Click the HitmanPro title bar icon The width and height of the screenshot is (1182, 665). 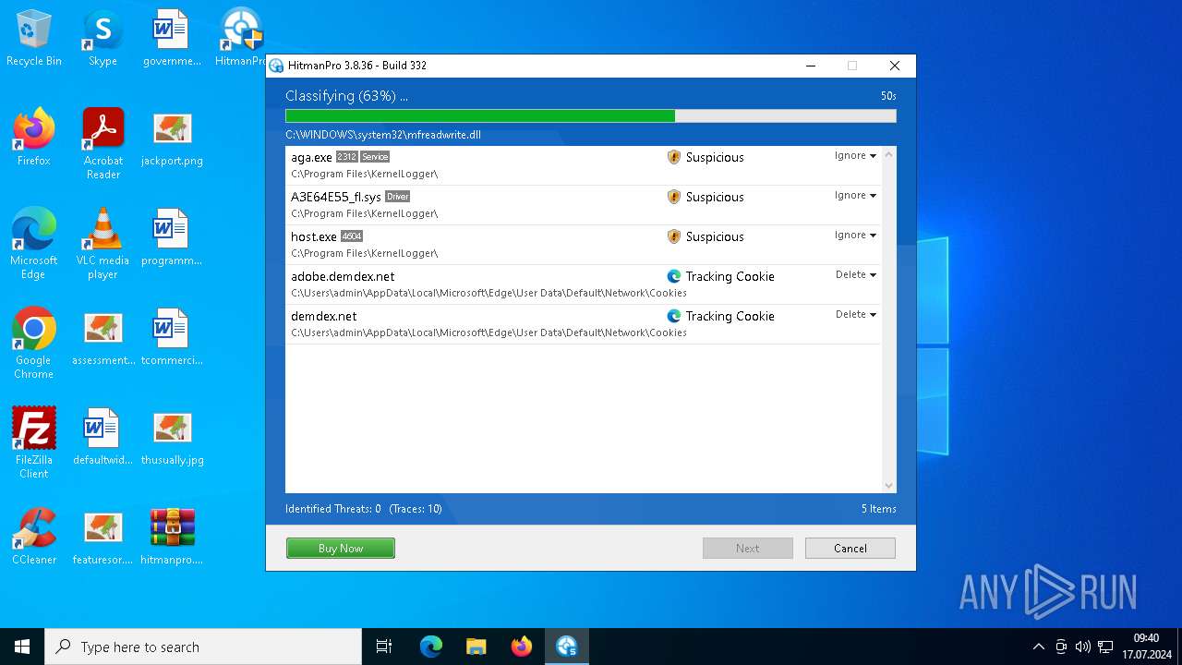coord(276,66)
